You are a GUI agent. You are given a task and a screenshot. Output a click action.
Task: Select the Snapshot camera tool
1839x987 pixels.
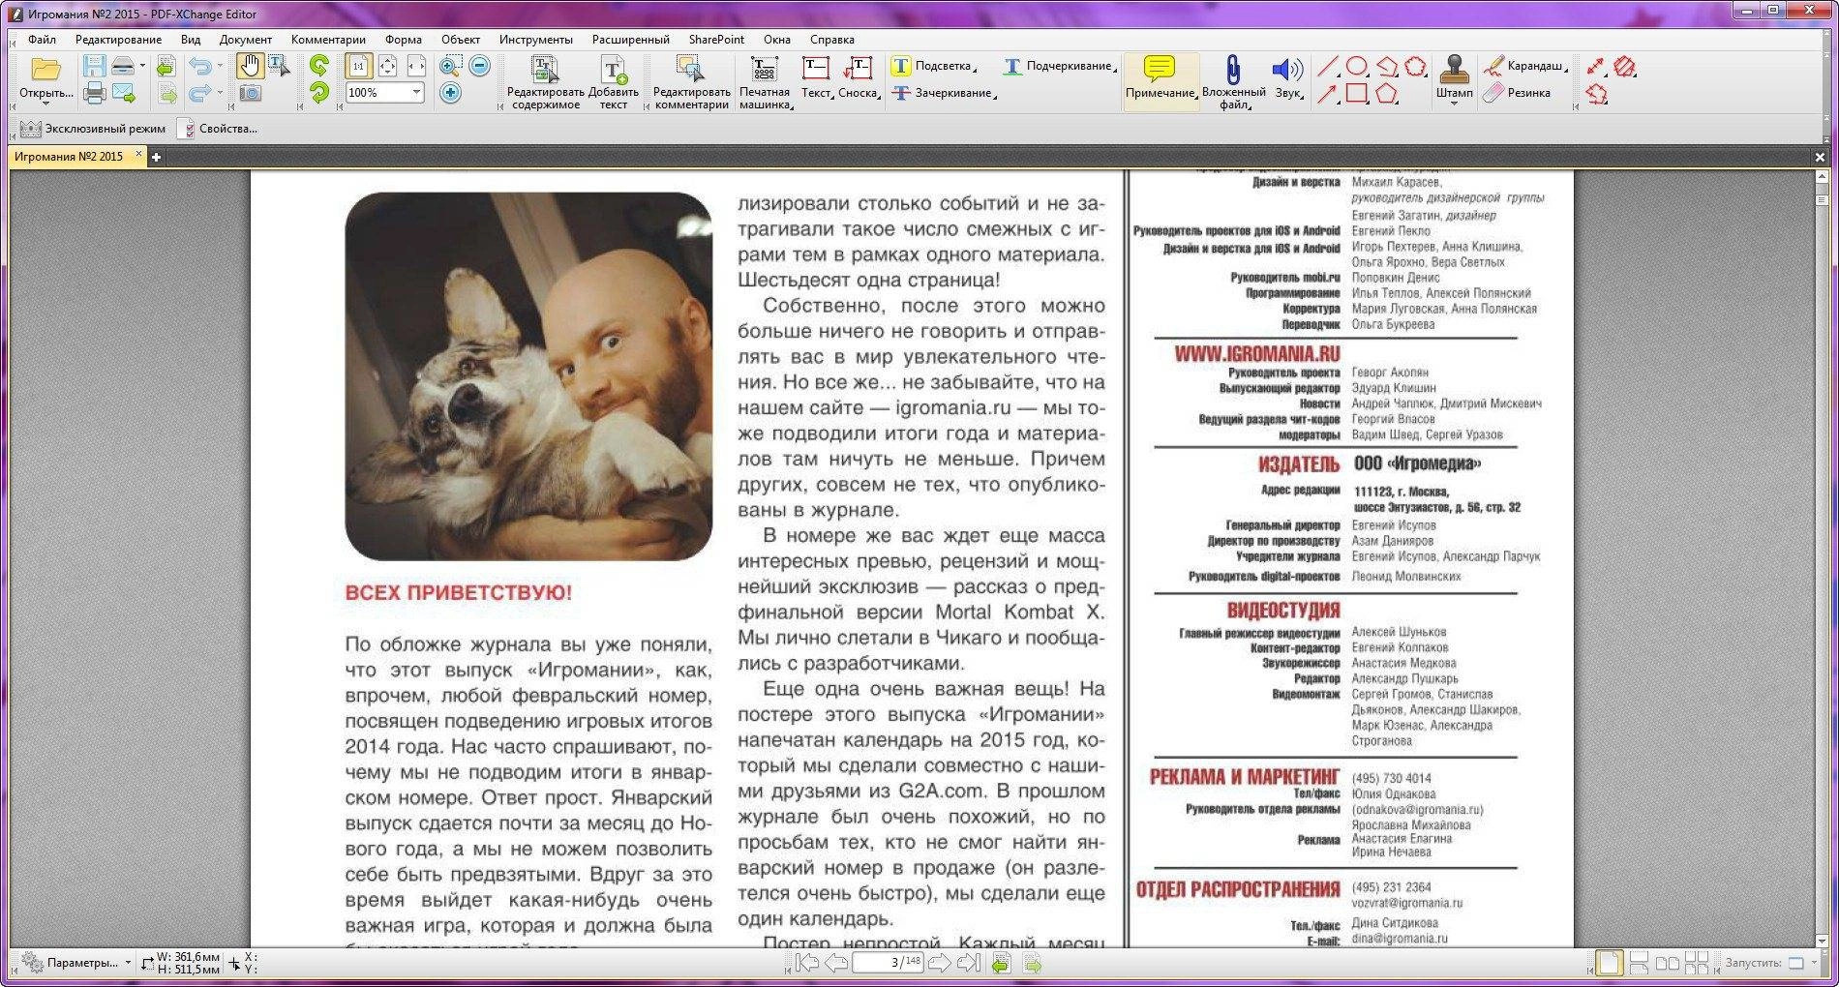pos(250,93)
